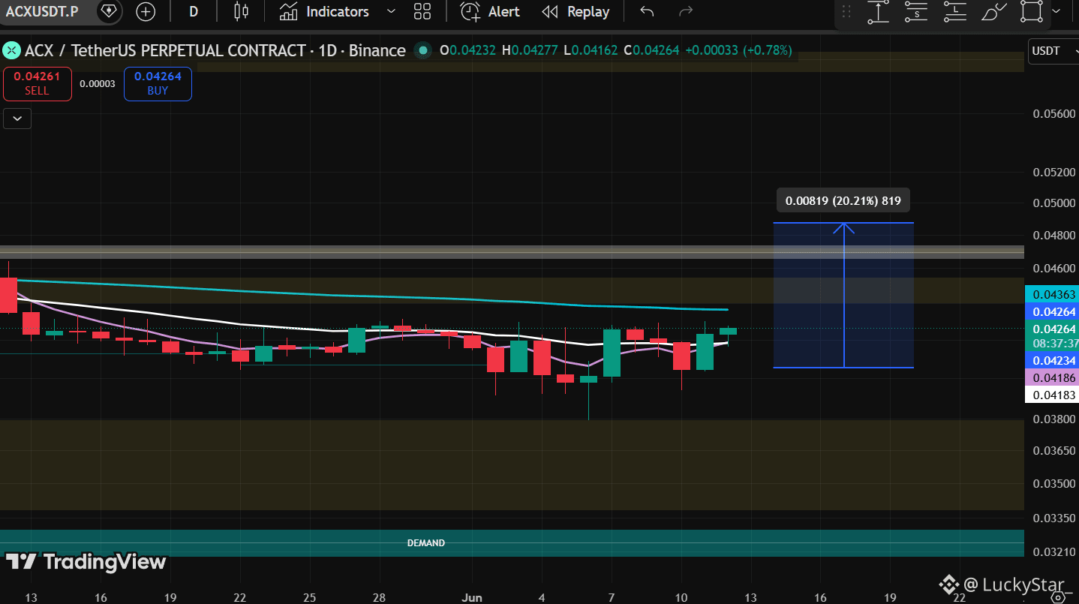Click the TradingView logo

pos(86,561)
